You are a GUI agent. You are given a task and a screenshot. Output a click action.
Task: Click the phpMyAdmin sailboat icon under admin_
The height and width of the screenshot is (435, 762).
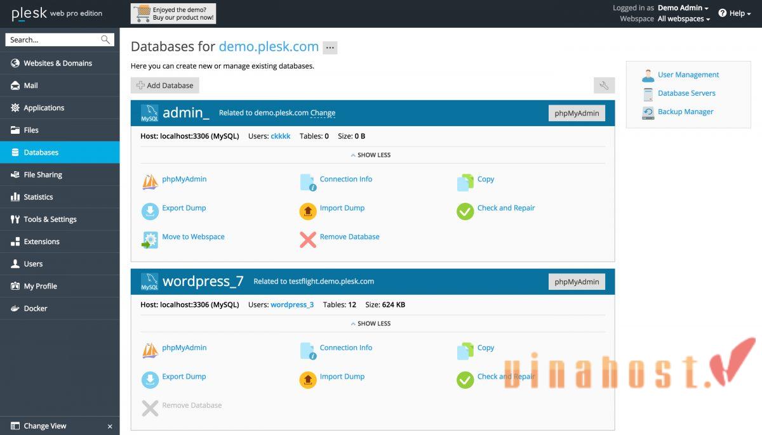point(150,182)
